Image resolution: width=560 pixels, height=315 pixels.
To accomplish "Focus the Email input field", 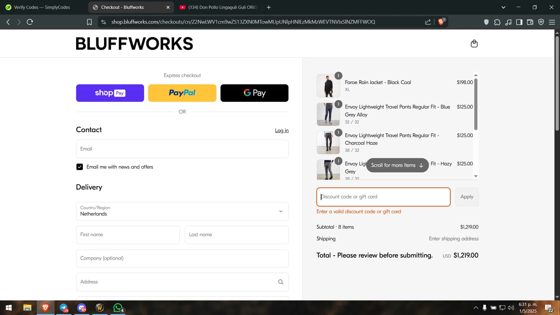I will (x=182, y=149).
